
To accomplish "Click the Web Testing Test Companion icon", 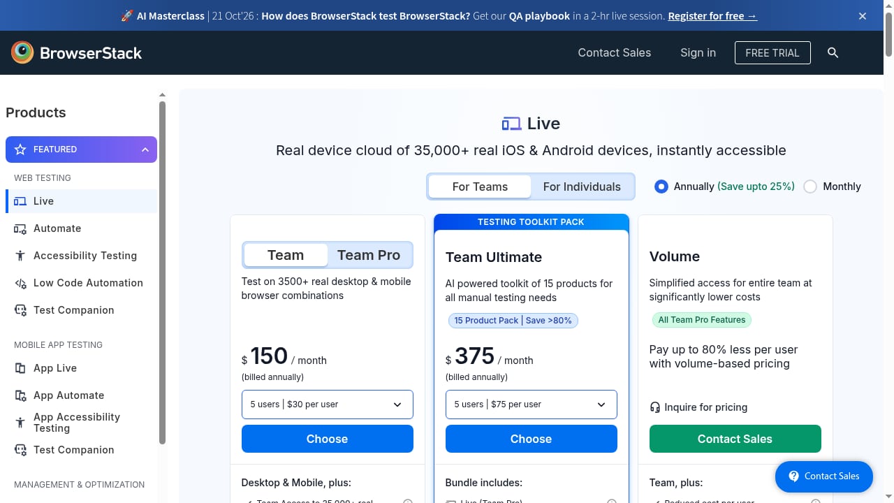I will (20, 310).
